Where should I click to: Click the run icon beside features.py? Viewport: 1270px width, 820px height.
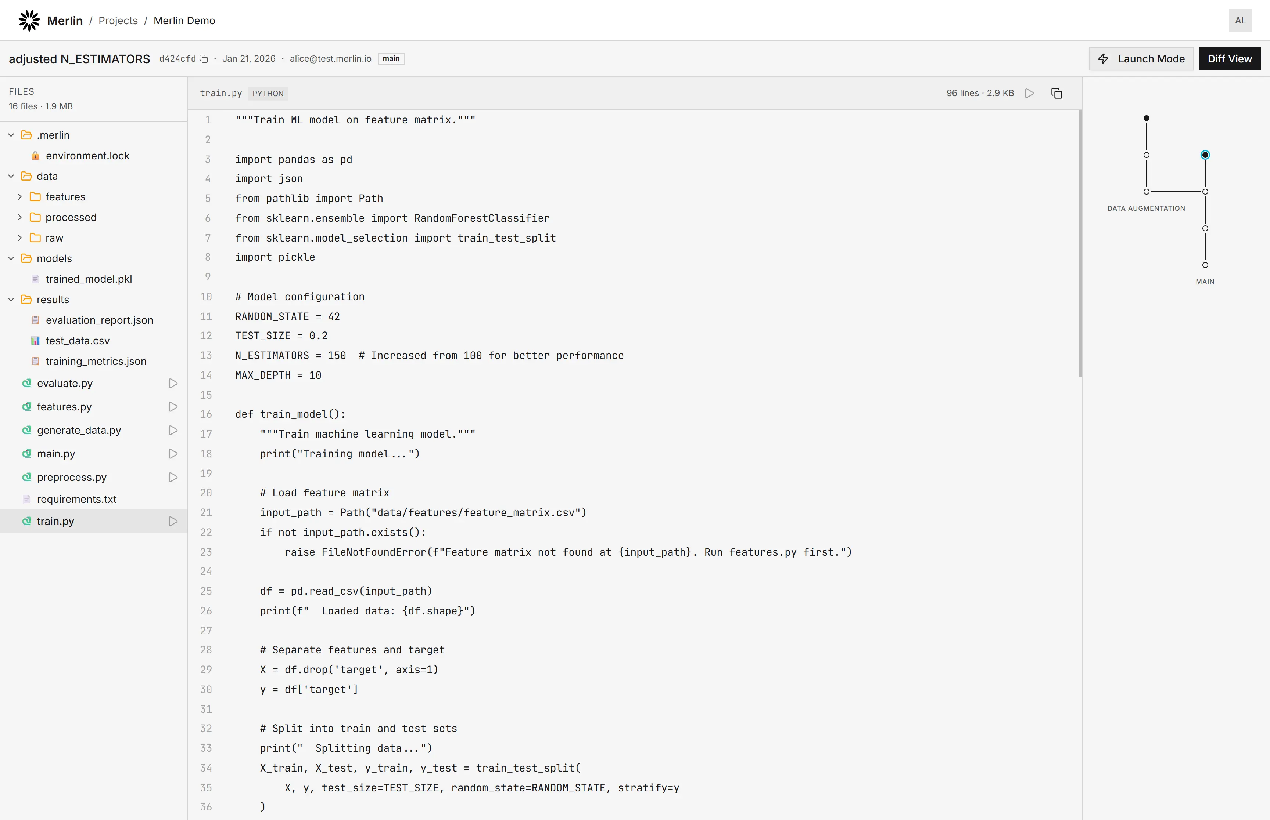[173, 407]
